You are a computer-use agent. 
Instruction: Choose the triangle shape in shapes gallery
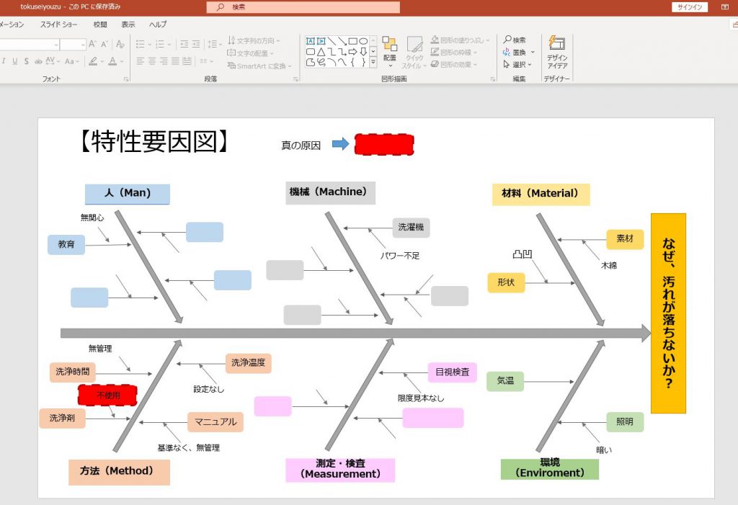click(x=321, y=52)
